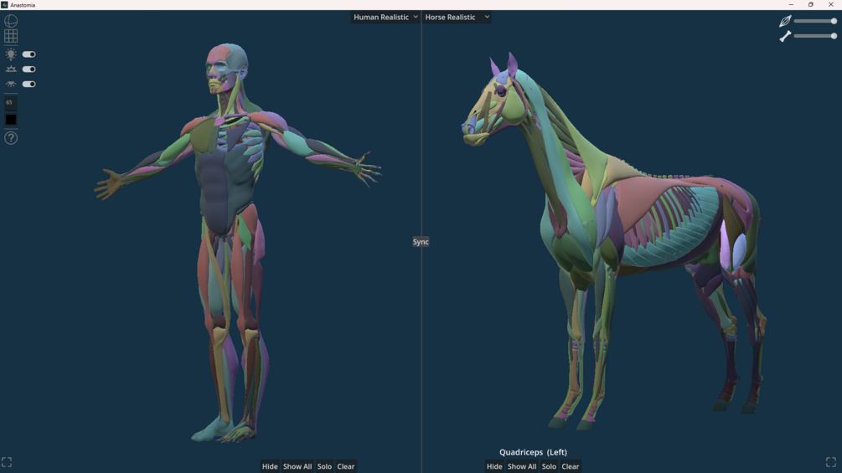The height and width of the screenshot is (473, 842).
Task: Open the black background color swatch
Action: 11,120
